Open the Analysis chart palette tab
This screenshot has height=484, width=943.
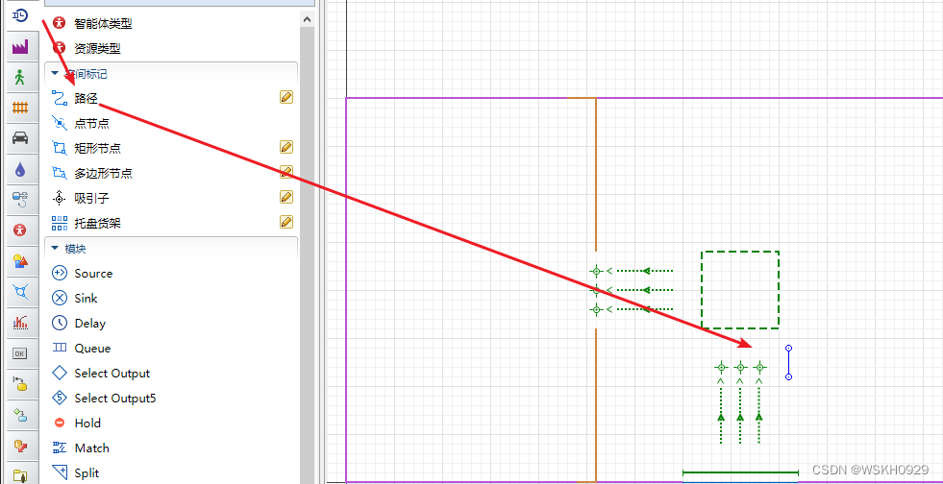(20, 323)
